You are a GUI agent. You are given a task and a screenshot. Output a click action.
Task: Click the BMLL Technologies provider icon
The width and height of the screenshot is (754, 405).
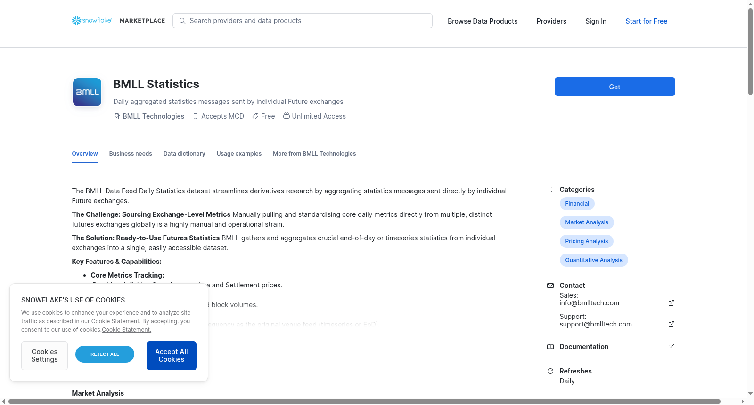[117, 116]
